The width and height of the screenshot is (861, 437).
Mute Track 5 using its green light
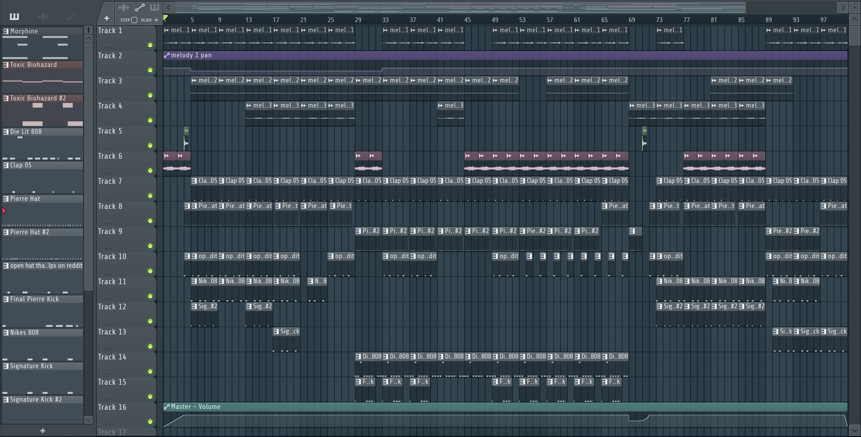tap(150, 145)
